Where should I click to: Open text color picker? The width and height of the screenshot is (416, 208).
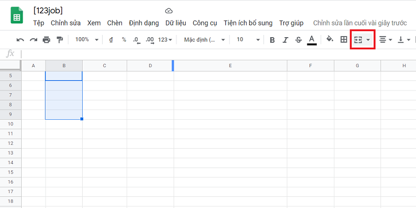click(x=312, y=40)
